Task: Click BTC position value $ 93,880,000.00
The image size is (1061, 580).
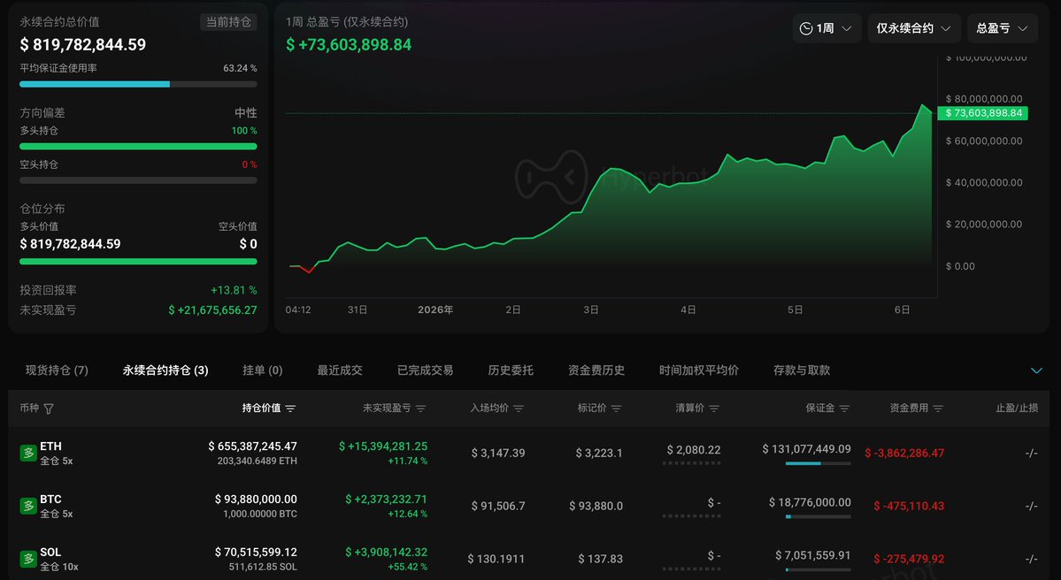Action: click(x=256, y=499)
